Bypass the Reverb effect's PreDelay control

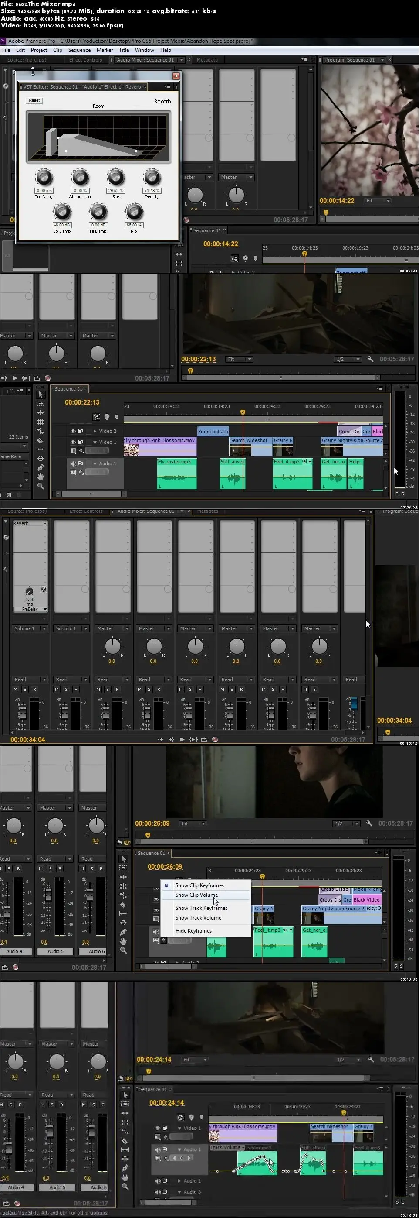click(44, 589)
